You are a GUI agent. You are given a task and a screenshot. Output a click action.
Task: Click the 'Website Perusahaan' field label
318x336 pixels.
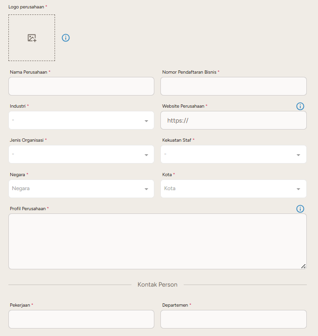(x=183, y=106)
